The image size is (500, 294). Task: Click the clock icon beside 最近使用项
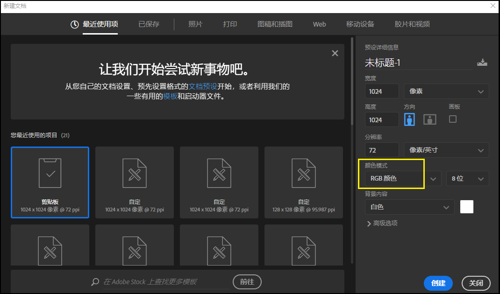click(75, 24)
